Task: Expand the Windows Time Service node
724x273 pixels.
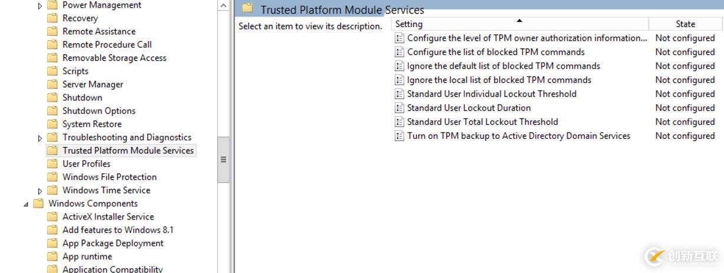Action: tap(40, 191)
